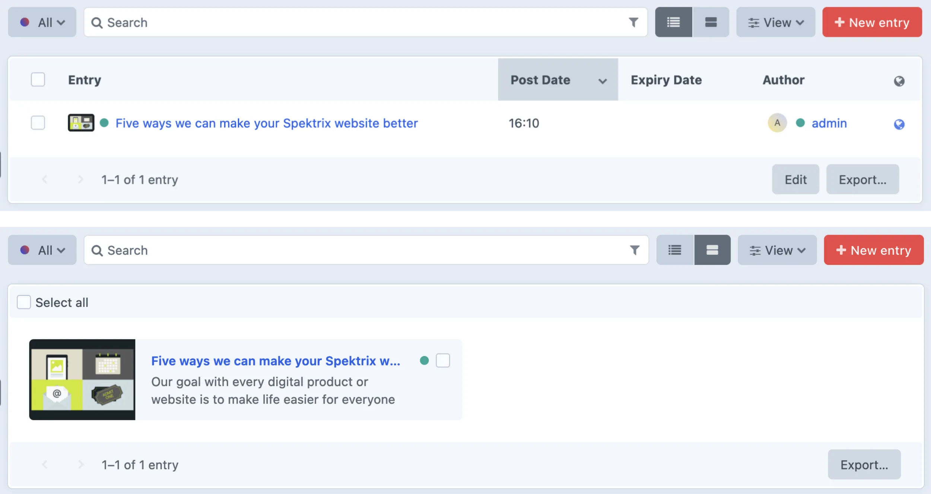Switch to table view in top toolbar

click(x=673, y=22)
